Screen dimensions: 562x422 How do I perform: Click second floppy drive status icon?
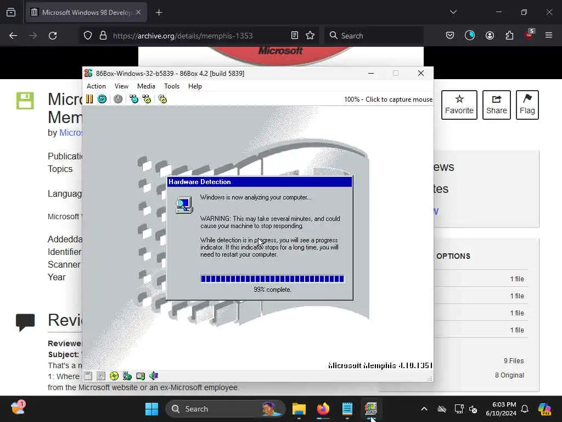(101, 376)
